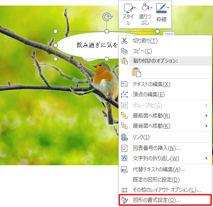Choose リンク(I) from the context menu
Viewport: 213px width, 207px height.
[x=165, y=137]
